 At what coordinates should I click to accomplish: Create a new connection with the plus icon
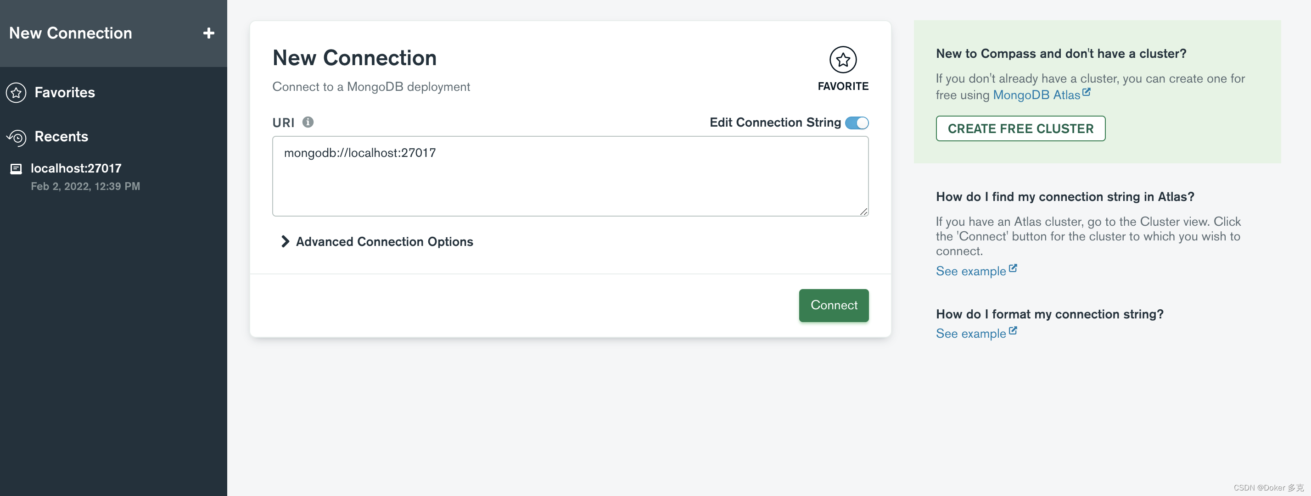tap(209, 33)
